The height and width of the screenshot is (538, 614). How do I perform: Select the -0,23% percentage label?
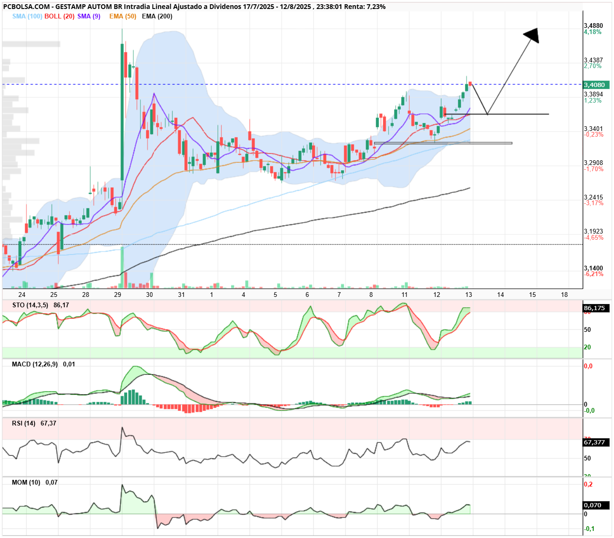pos(594,135)
